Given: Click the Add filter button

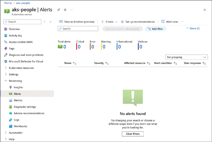Looking at the screenshot, I should coord(156,29).
